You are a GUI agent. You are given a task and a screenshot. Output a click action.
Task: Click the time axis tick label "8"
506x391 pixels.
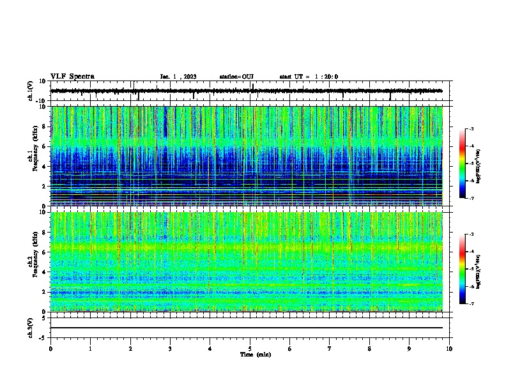(x=369, y=349)
